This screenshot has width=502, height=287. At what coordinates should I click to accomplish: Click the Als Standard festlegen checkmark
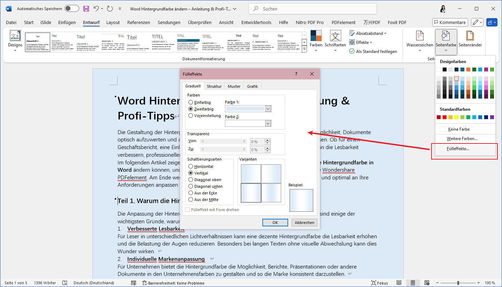point(352,51)
